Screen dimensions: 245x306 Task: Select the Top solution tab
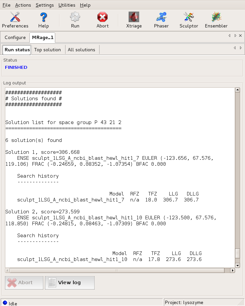tap(48, 50)
